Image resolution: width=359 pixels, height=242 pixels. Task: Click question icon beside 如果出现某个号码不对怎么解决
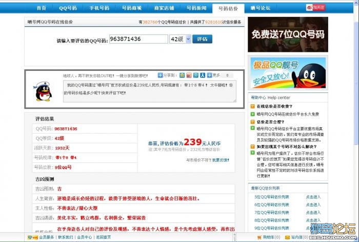point(253,146)
